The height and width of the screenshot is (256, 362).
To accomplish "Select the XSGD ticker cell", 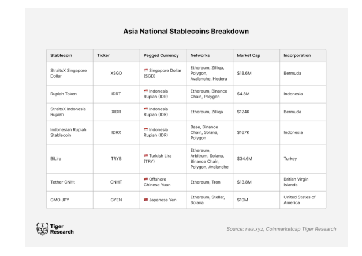I will tap(116, 73).
